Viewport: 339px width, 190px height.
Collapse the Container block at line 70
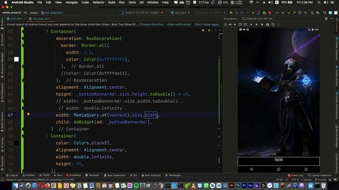23,136
